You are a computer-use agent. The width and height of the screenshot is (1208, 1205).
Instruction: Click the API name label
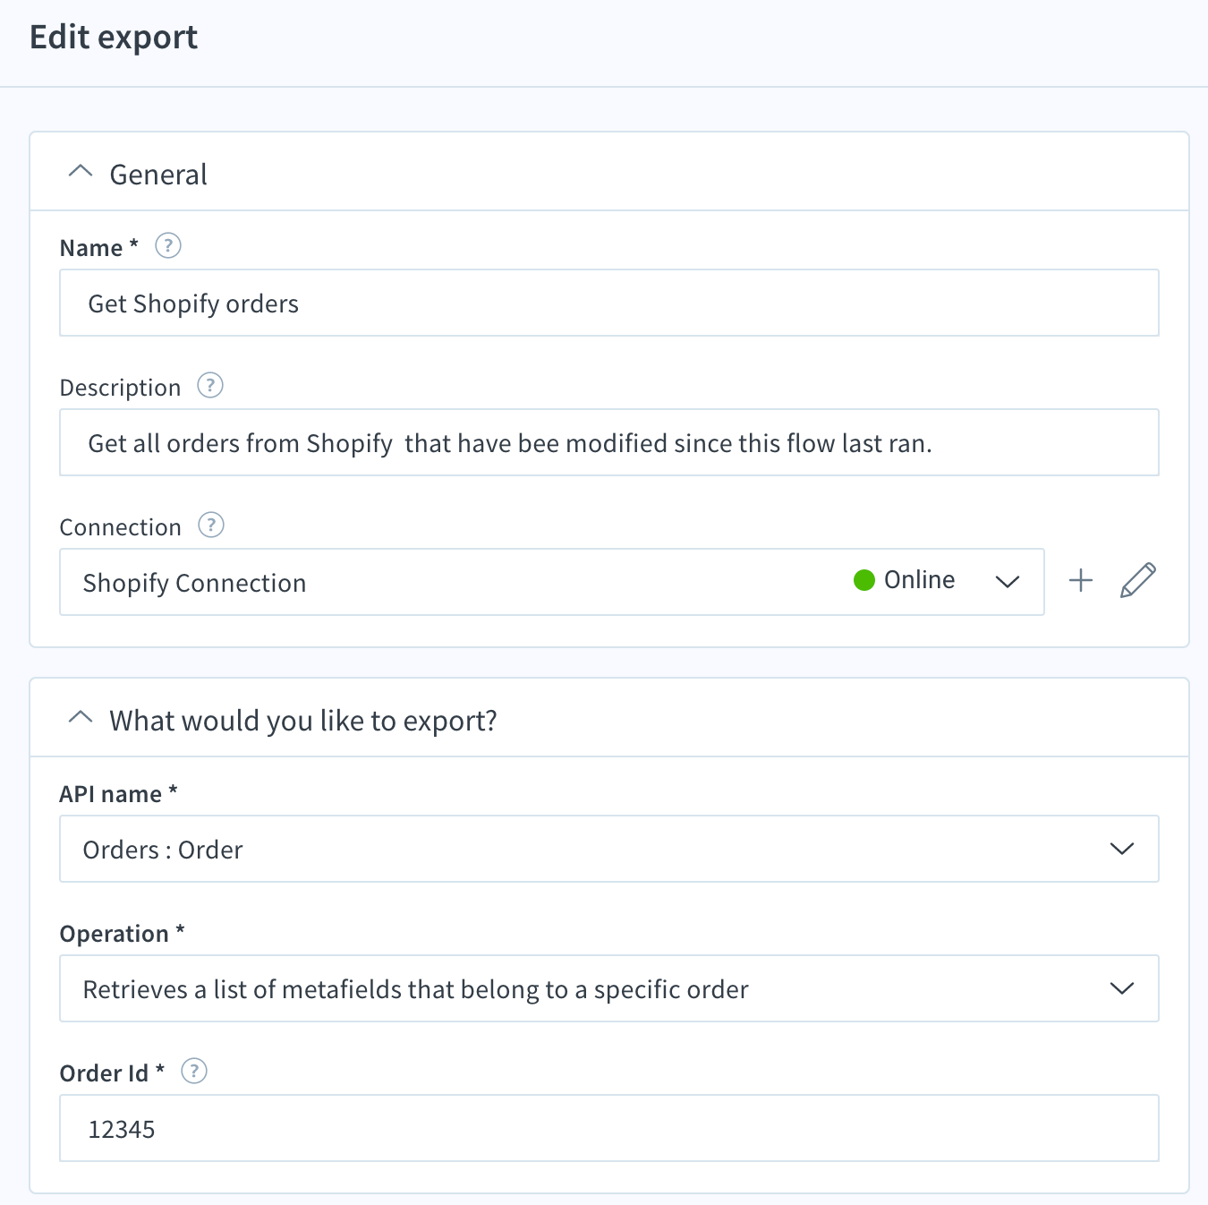(118, 794)
